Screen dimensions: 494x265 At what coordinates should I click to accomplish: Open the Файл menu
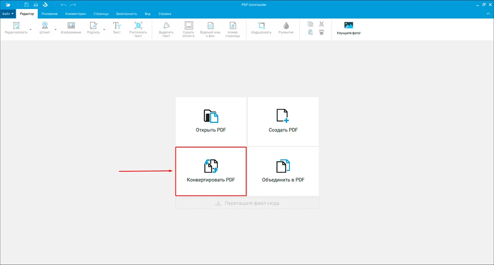pos(8,14)
